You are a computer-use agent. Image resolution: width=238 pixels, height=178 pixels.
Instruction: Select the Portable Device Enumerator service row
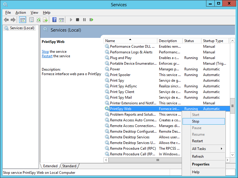(167, 64)
